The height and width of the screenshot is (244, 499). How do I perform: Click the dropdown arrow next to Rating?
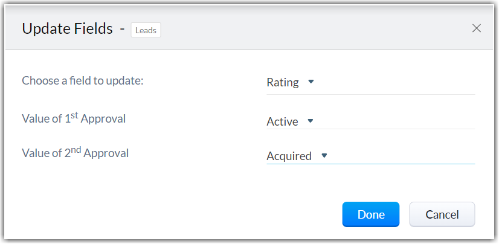tap(311, 82)
